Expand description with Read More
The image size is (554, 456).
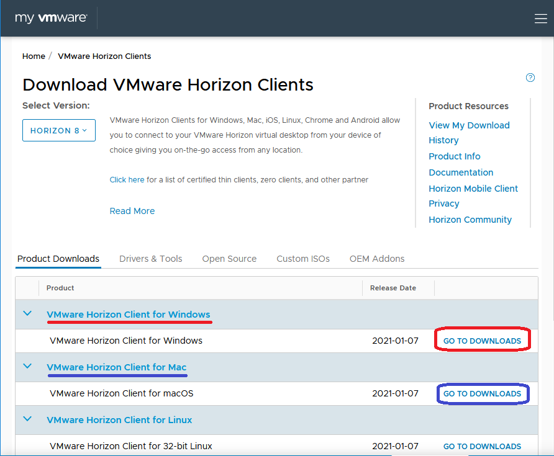click(132, 211)
